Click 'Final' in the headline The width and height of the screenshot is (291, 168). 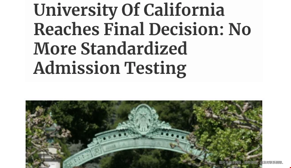coord(124,29)
